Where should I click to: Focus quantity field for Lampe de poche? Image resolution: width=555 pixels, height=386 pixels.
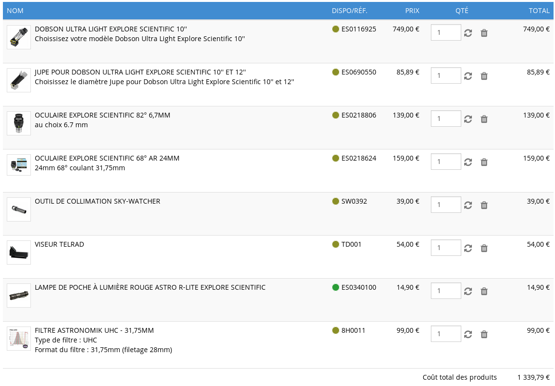click(x=446, y=291)
